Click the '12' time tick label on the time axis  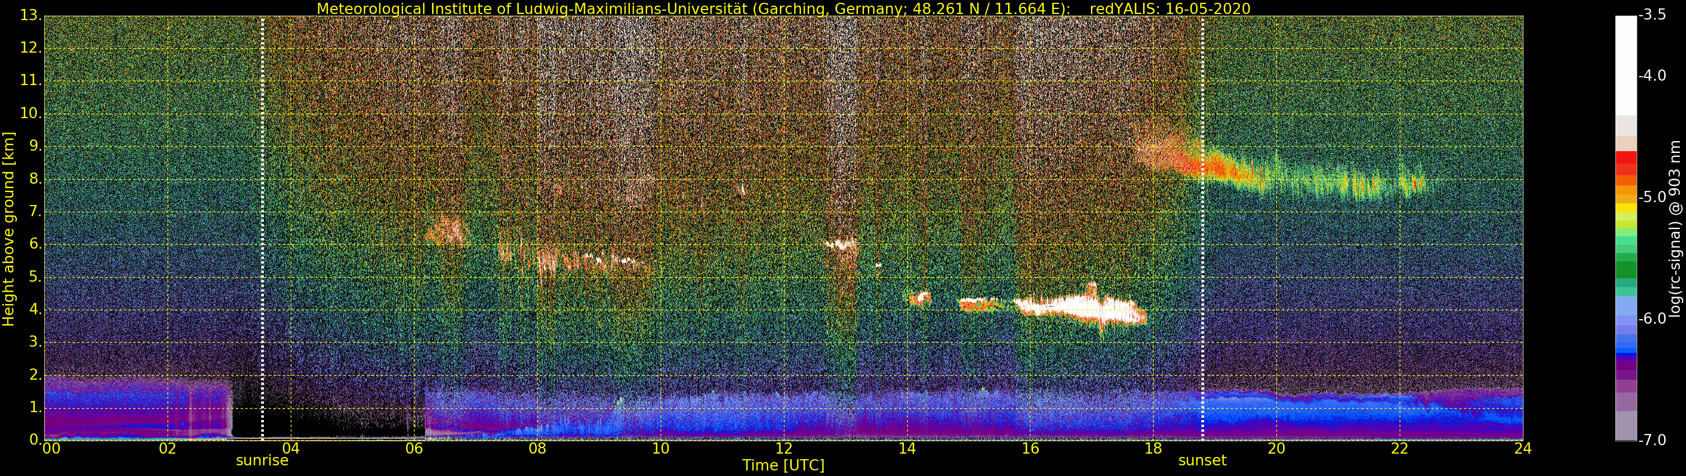click(783, 449)
